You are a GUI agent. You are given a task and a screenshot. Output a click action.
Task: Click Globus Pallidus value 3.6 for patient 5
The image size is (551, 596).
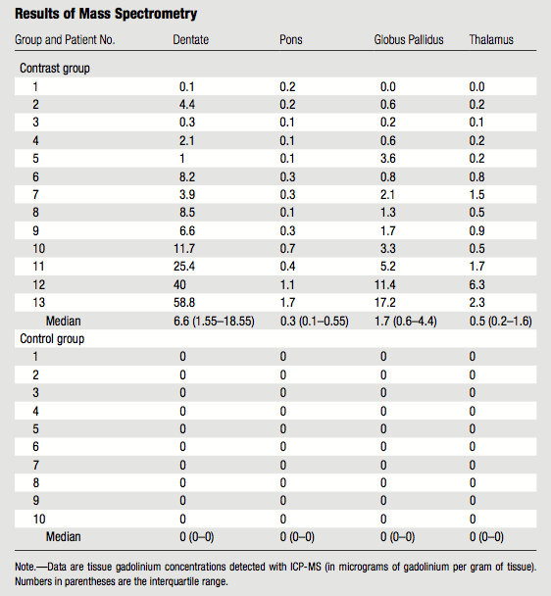(388, 158)
